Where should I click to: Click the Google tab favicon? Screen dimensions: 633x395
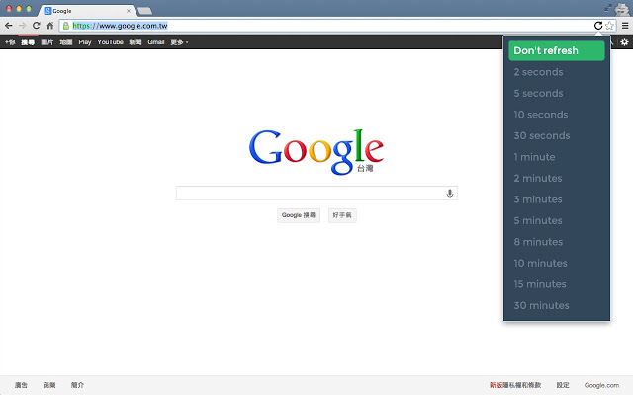[x=47, y=11]
